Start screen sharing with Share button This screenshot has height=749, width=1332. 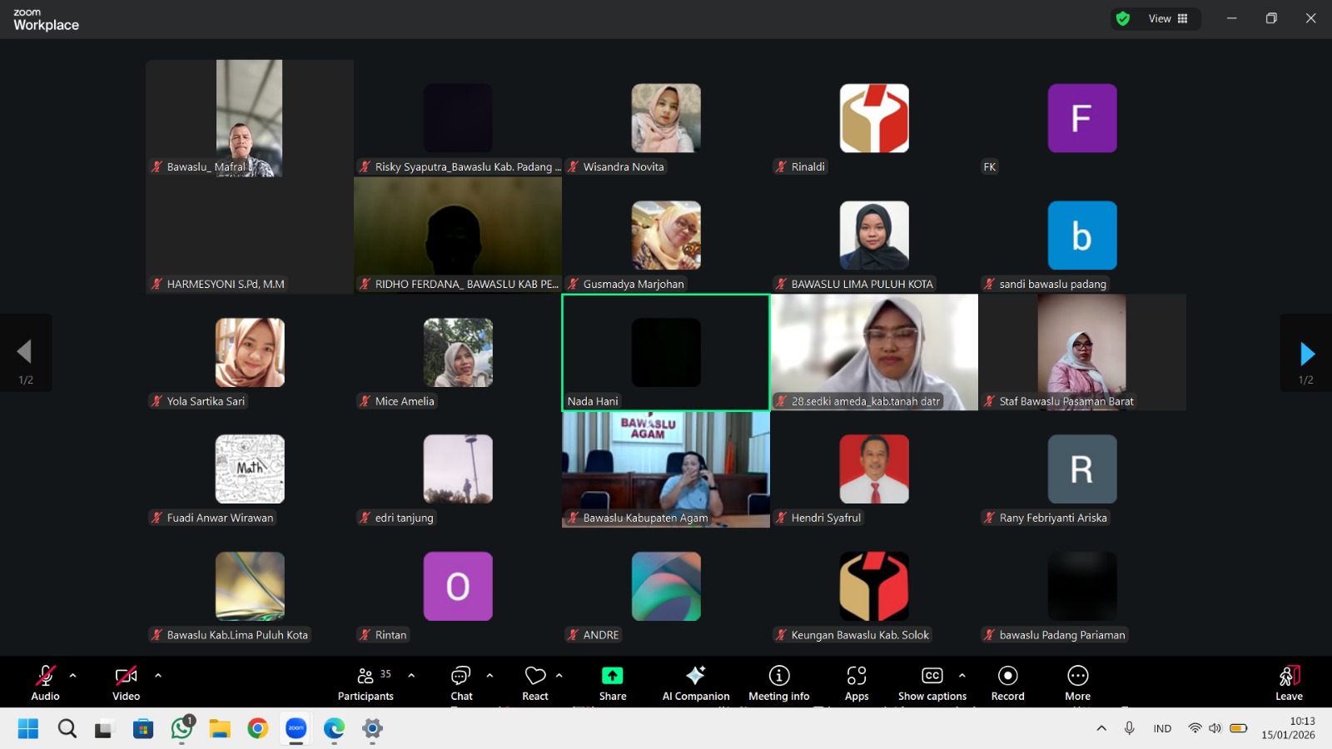coord(613,682)
